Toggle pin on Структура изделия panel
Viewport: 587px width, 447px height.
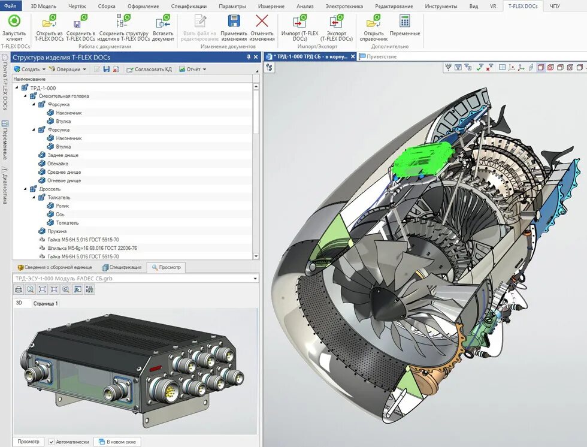point(249,58)
